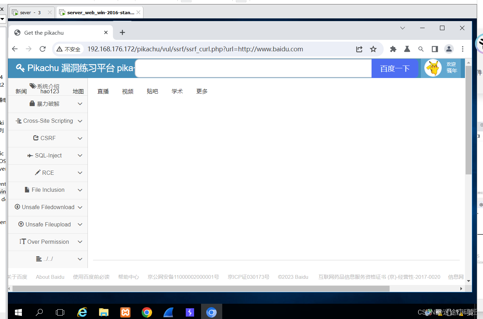Close the Get the pikachu tab
Screen dimensions: 483x319
point(106,33)
